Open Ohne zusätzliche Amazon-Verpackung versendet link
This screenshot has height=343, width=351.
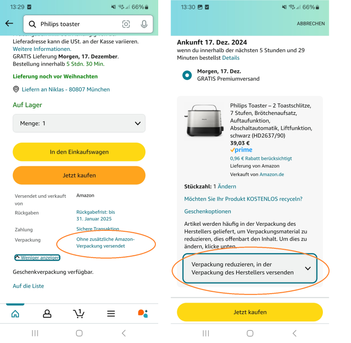point(105,242)
